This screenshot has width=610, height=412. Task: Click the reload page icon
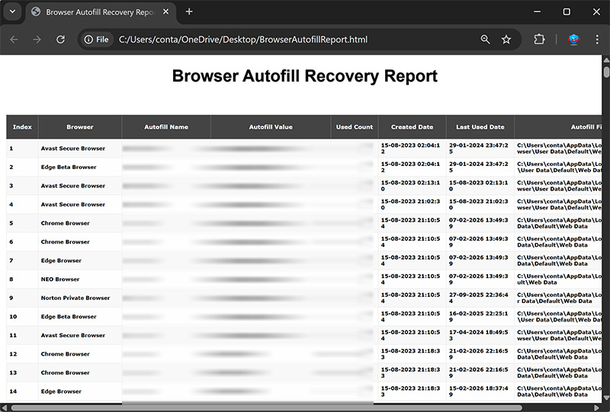coord(60,40)
